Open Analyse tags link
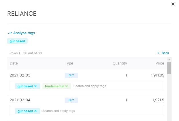 [21, 33]
